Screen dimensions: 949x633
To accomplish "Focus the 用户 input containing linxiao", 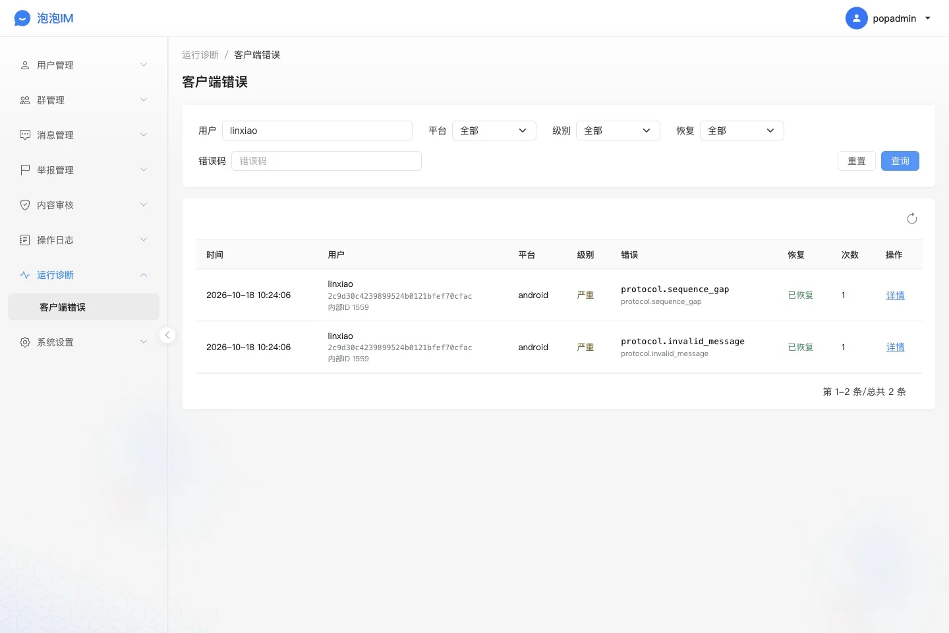I will pos(317,131).
